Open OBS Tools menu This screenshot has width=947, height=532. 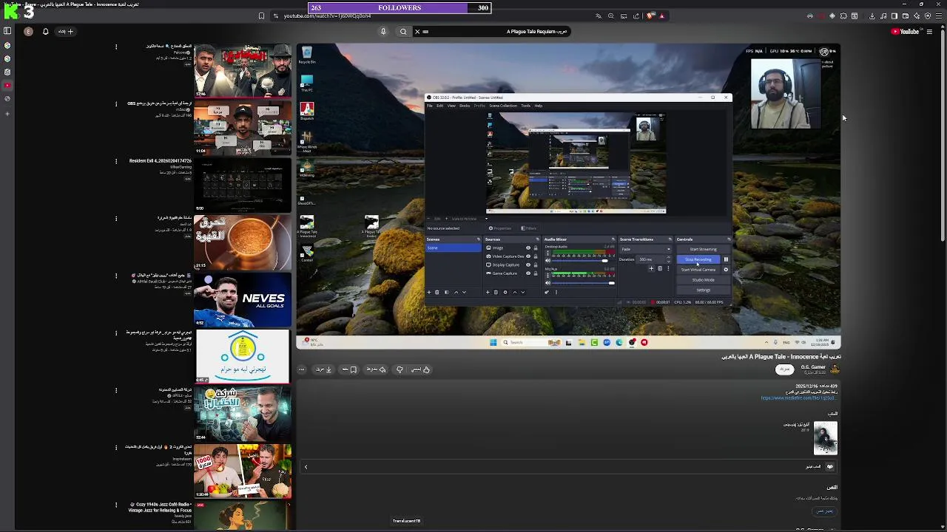click(525, 106)
